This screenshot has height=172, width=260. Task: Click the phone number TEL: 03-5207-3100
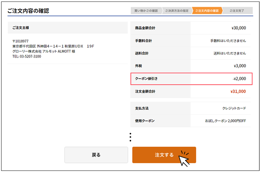point(27,57)
